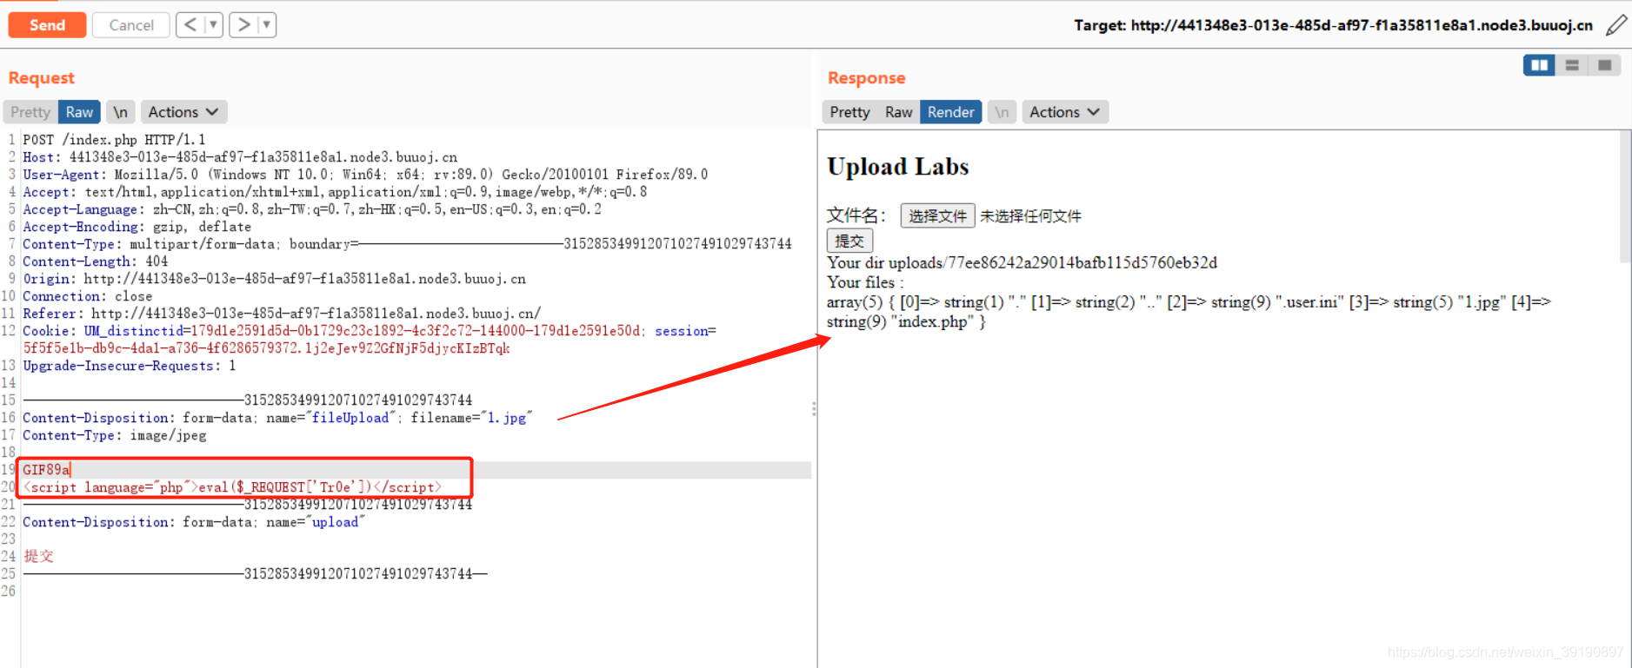Screen dimensions: 1632x668
Task: Click the name="upload" Content-Disposition line
Action: (x=194, y=522)
